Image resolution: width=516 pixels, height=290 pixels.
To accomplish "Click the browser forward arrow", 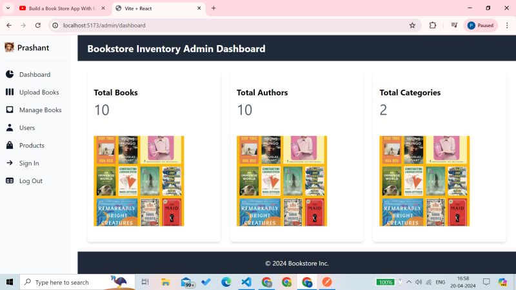I will click(23, 25).
